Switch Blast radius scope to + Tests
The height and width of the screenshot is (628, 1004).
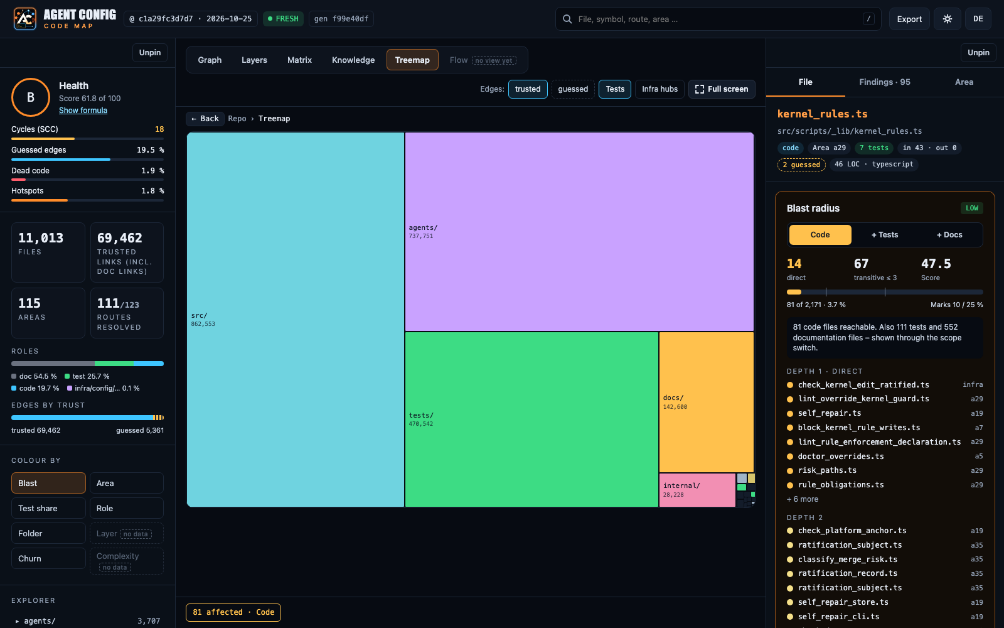885,235
